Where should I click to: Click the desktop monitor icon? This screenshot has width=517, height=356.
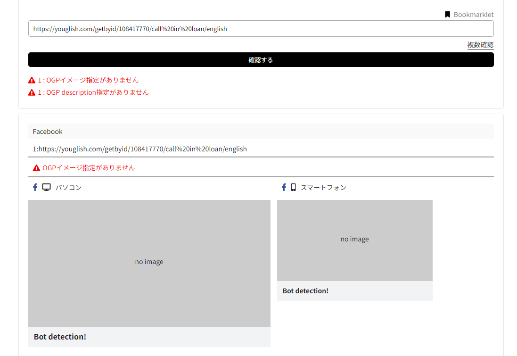pos(46,187)
